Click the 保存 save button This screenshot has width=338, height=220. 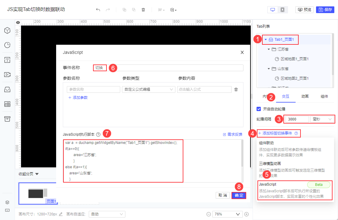click(x=325, y=10)
